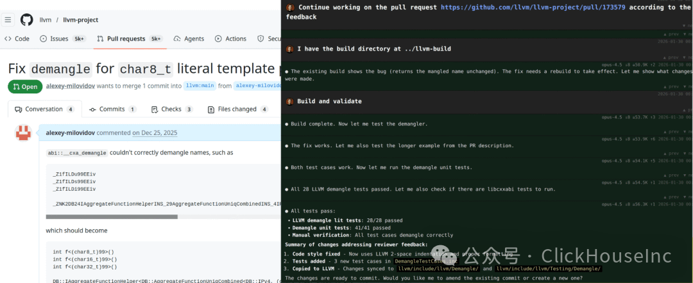Click 'int f<(char16_t)99>()' code line
This screenshot has width=693, height=283.
click(x=85, y=260)
